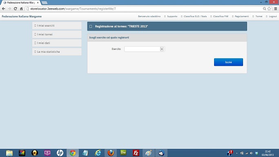Open the network signal tray icon
Screen dimensions: 279x157
(x=247, y=153)
